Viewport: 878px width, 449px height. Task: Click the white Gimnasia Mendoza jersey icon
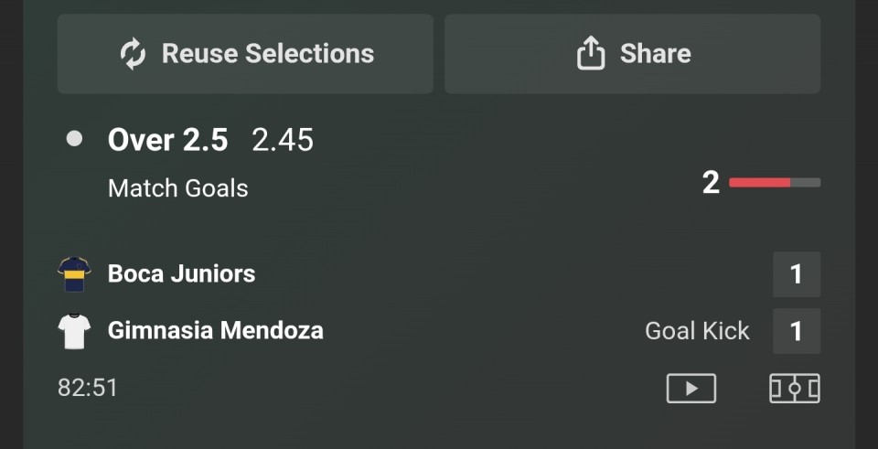coord(74,331)
